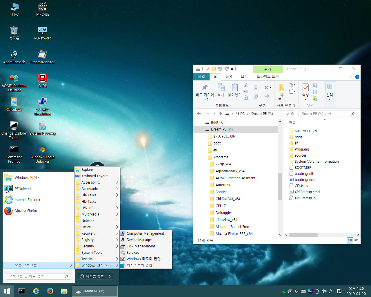This screenshot has height=297, width=371.
Task: Click the 프로그램 및 파일 검색 search box
Action: [38, 276]
